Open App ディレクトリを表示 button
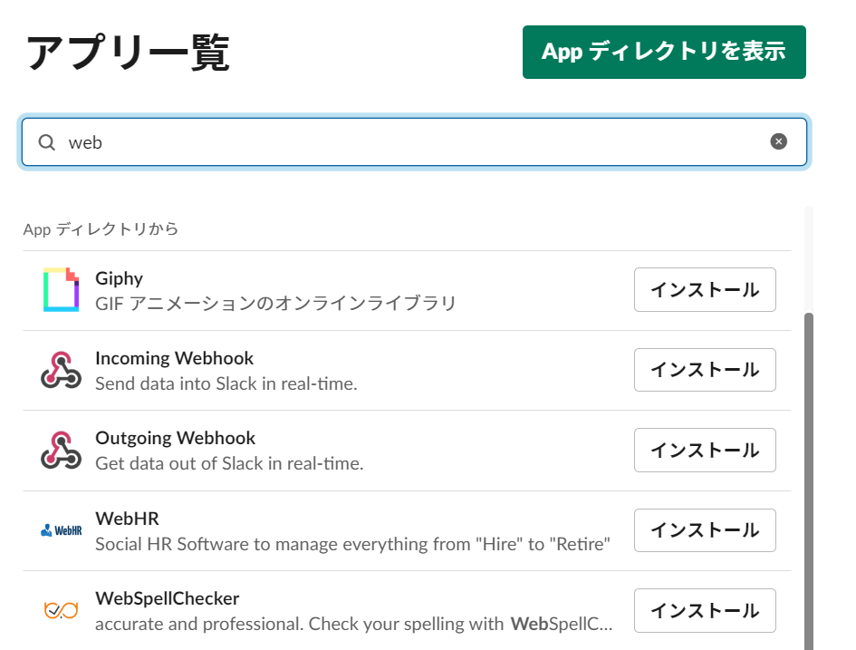Image resolution: width=856 pixels, height=650 pixels. tap(664, 52)
